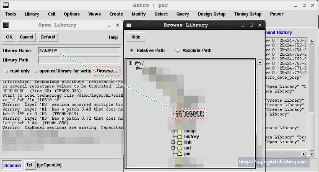Select Relative Path option

[132, 50]
